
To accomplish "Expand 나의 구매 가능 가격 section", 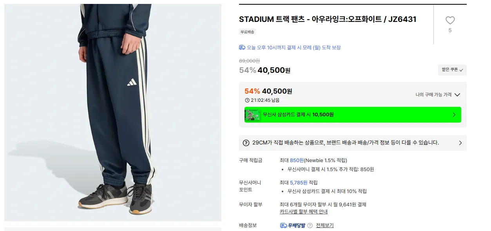I will (x=438, y=95).
